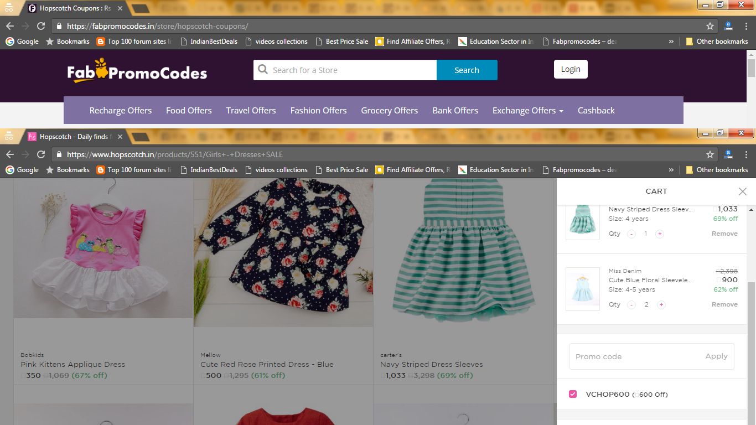756x425 pixels.
Task: Expand the Exchange Offers dropdown
Action: (528, 110)
